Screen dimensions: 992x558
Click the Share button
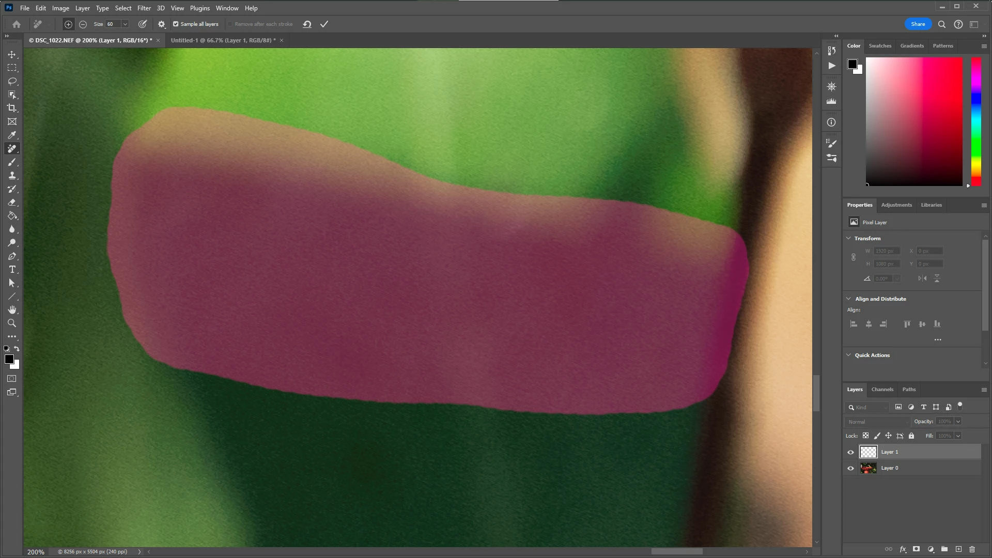coord(918,24)
